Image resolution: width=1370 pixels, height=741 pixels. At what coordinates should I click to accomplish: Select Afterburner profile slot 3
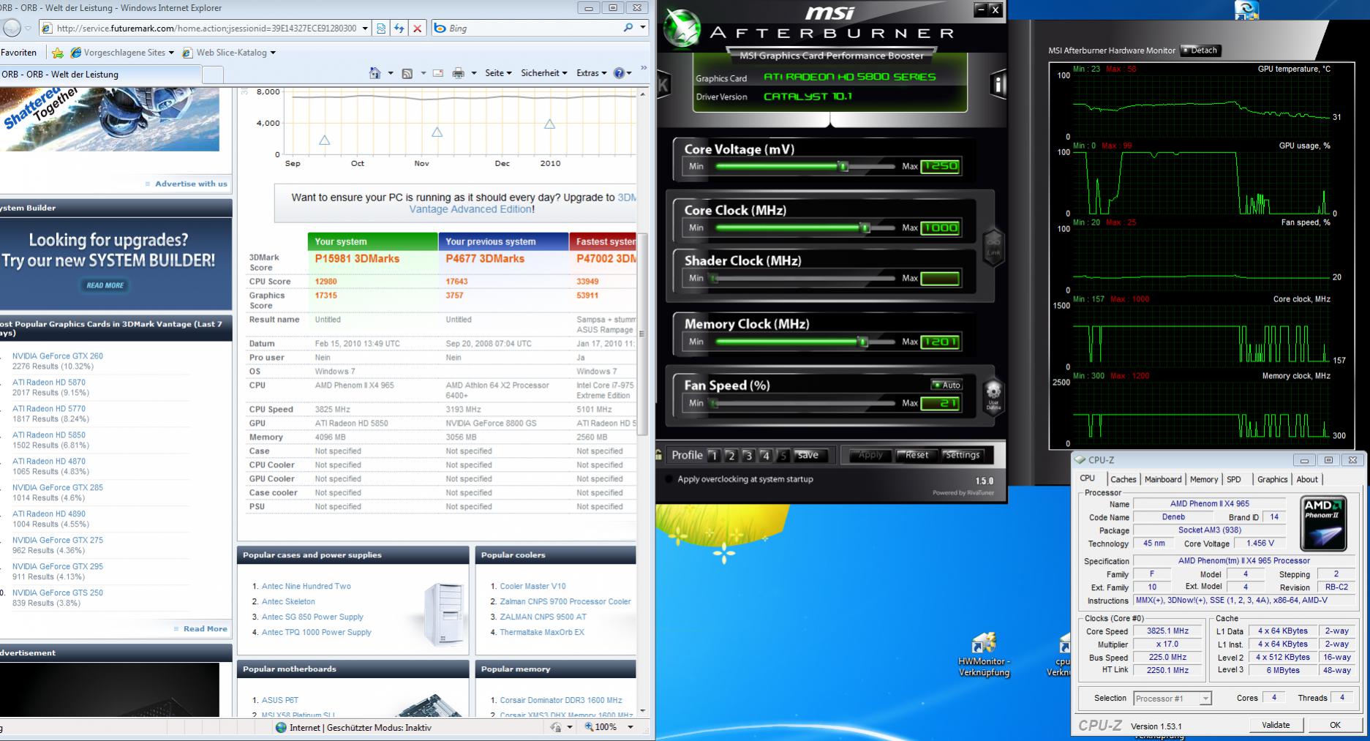(748, 456)
